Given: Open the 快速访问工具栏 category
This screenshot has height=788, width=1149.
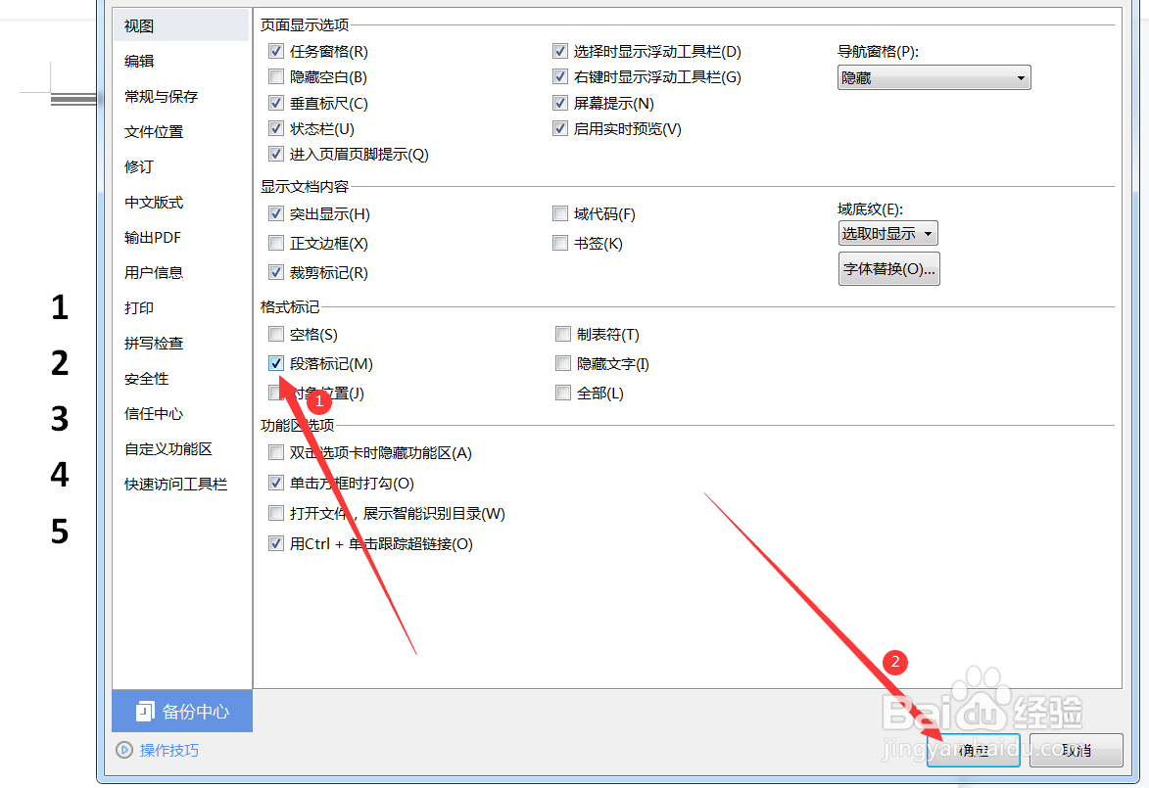Looking at the screenshot, I should click(x=176, y=485).
